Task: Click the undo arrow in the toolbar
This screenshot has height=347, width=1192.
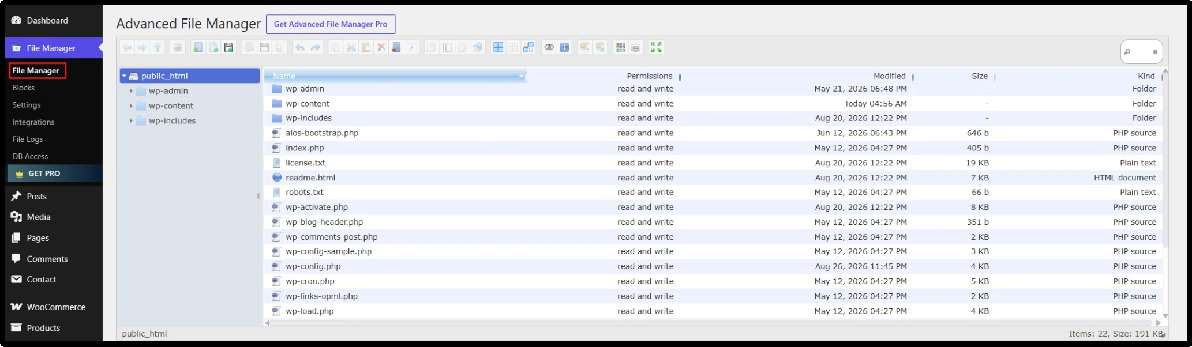Action: tap(300, 47)
